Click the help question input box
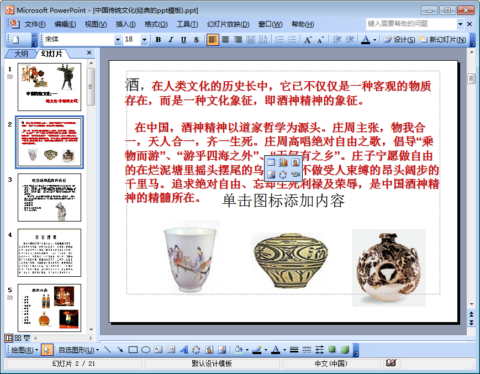 tap(411, 24)
